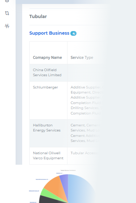
Task: Select China Oilfield Services Limited row
Action: pyautogui.click(x=67, y=73)
